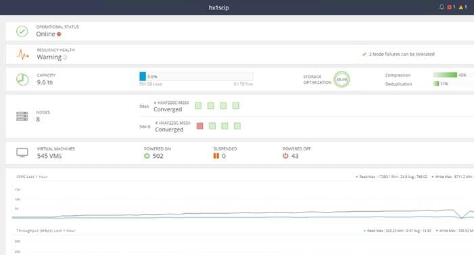Click the green Operational Status checkmark icon
Image resolution: width=474 pixels, height=255 pixels.
coord(22,31)
